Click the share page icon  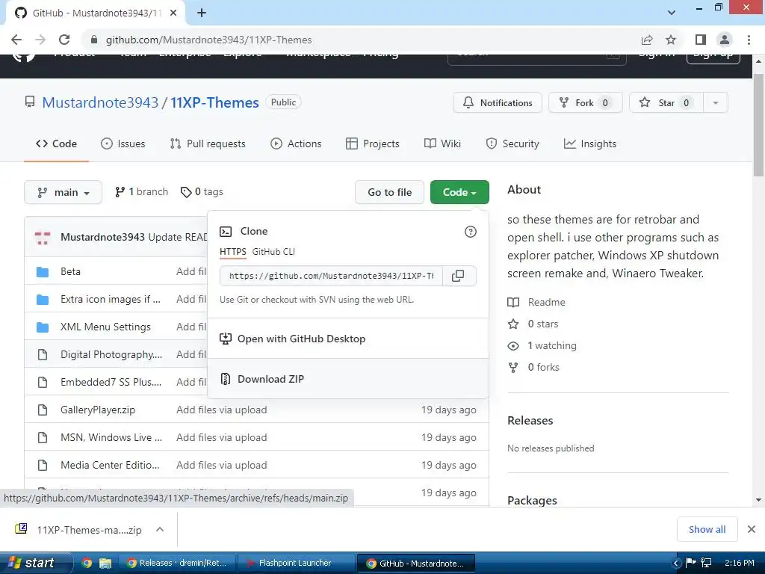pos(647,40)
